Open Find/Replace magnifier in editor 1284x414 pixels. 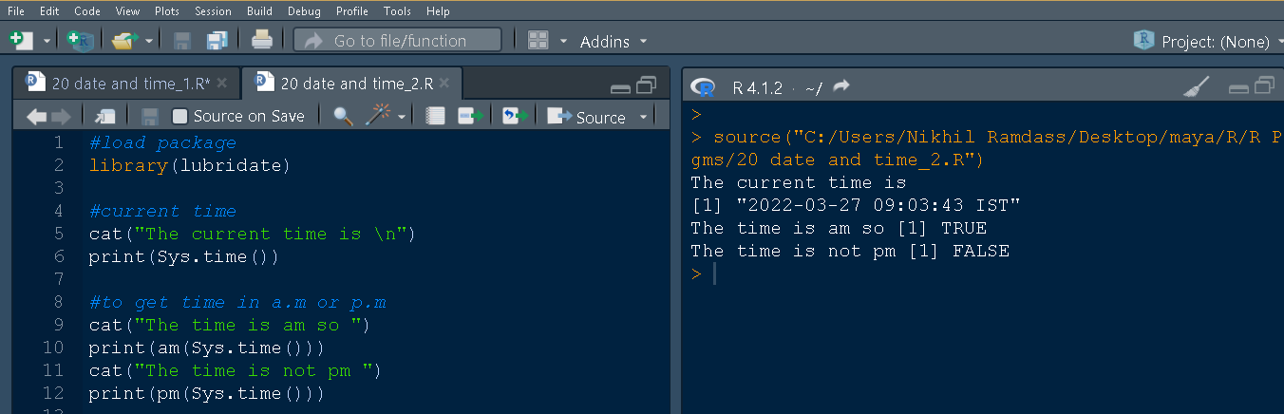tap(343, 116)
